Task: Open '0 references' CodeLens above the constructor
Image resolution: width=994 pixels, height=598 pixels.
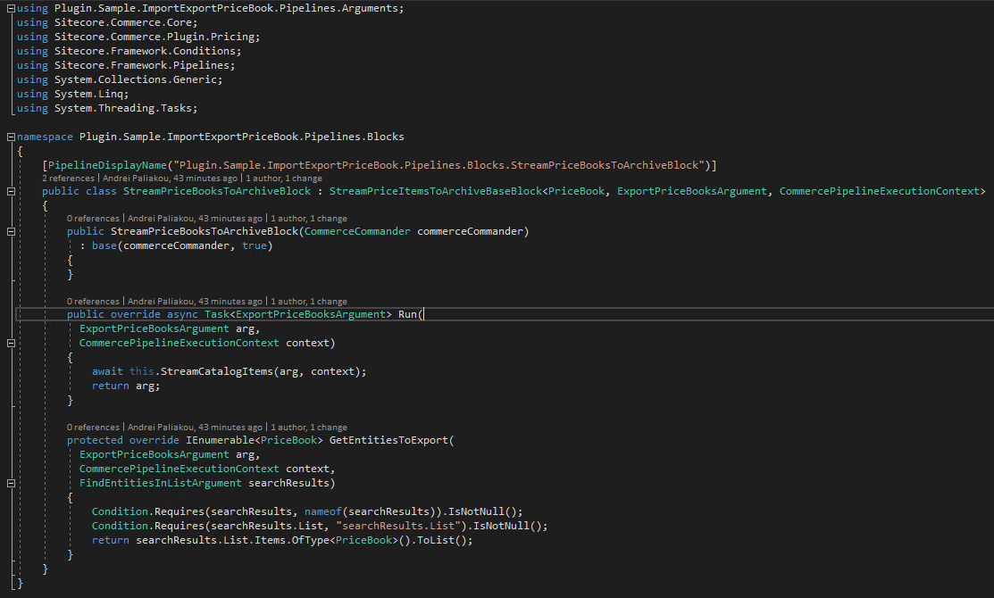Action: click(93, 219)
